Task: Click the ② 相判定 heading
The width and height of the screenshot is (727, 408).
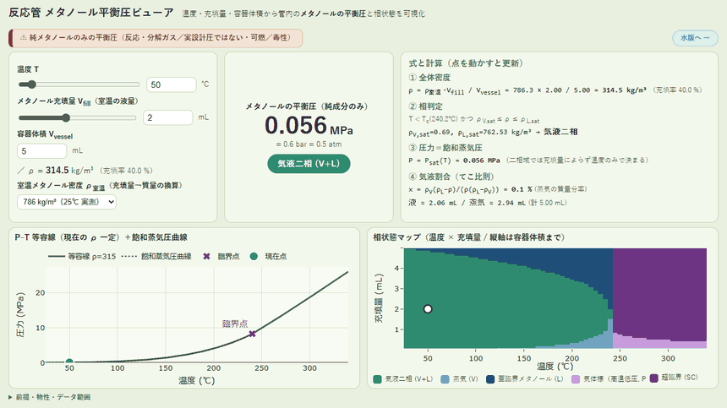Action: click(x=425, y=106)
